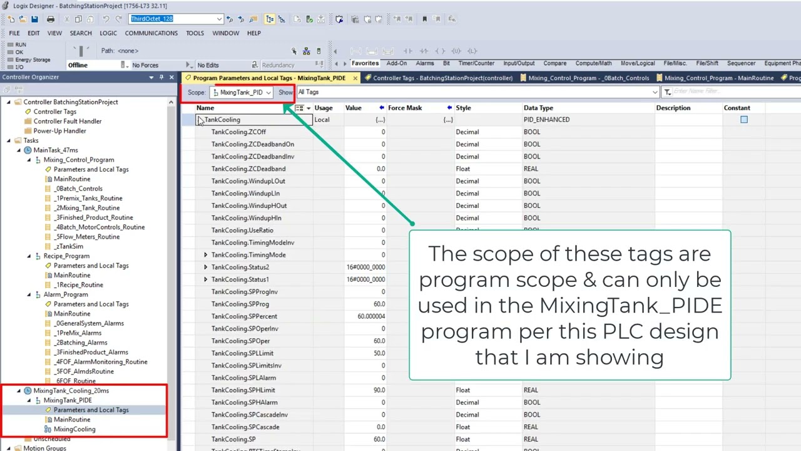Select MixingCooling routine in organizer
Viewport: 801px width, 451px height.
tap(74, 430)
